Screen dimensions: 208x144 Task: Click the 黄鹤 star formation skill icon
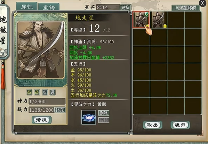[x=89, y=117]
